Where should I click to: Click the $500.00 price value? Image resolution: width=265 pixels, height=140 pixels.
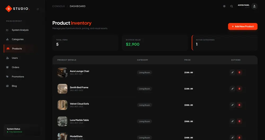[x=189, y=73]
